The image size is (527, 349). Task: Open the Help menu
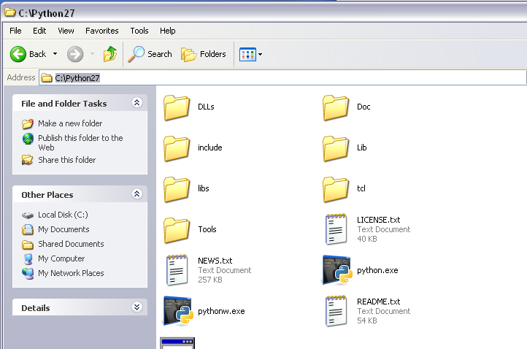[x=167, y=31]
